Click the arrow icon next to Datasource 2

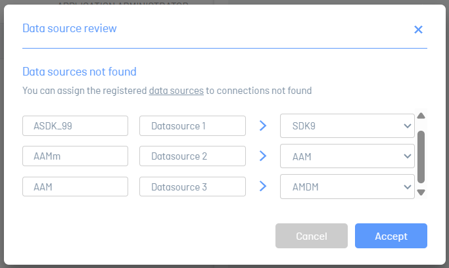click(263, 156)
